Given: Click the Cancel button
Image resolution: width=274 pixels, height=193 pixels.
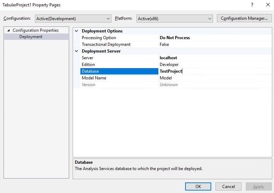Looking at the screenshot, I should (229, 187).
